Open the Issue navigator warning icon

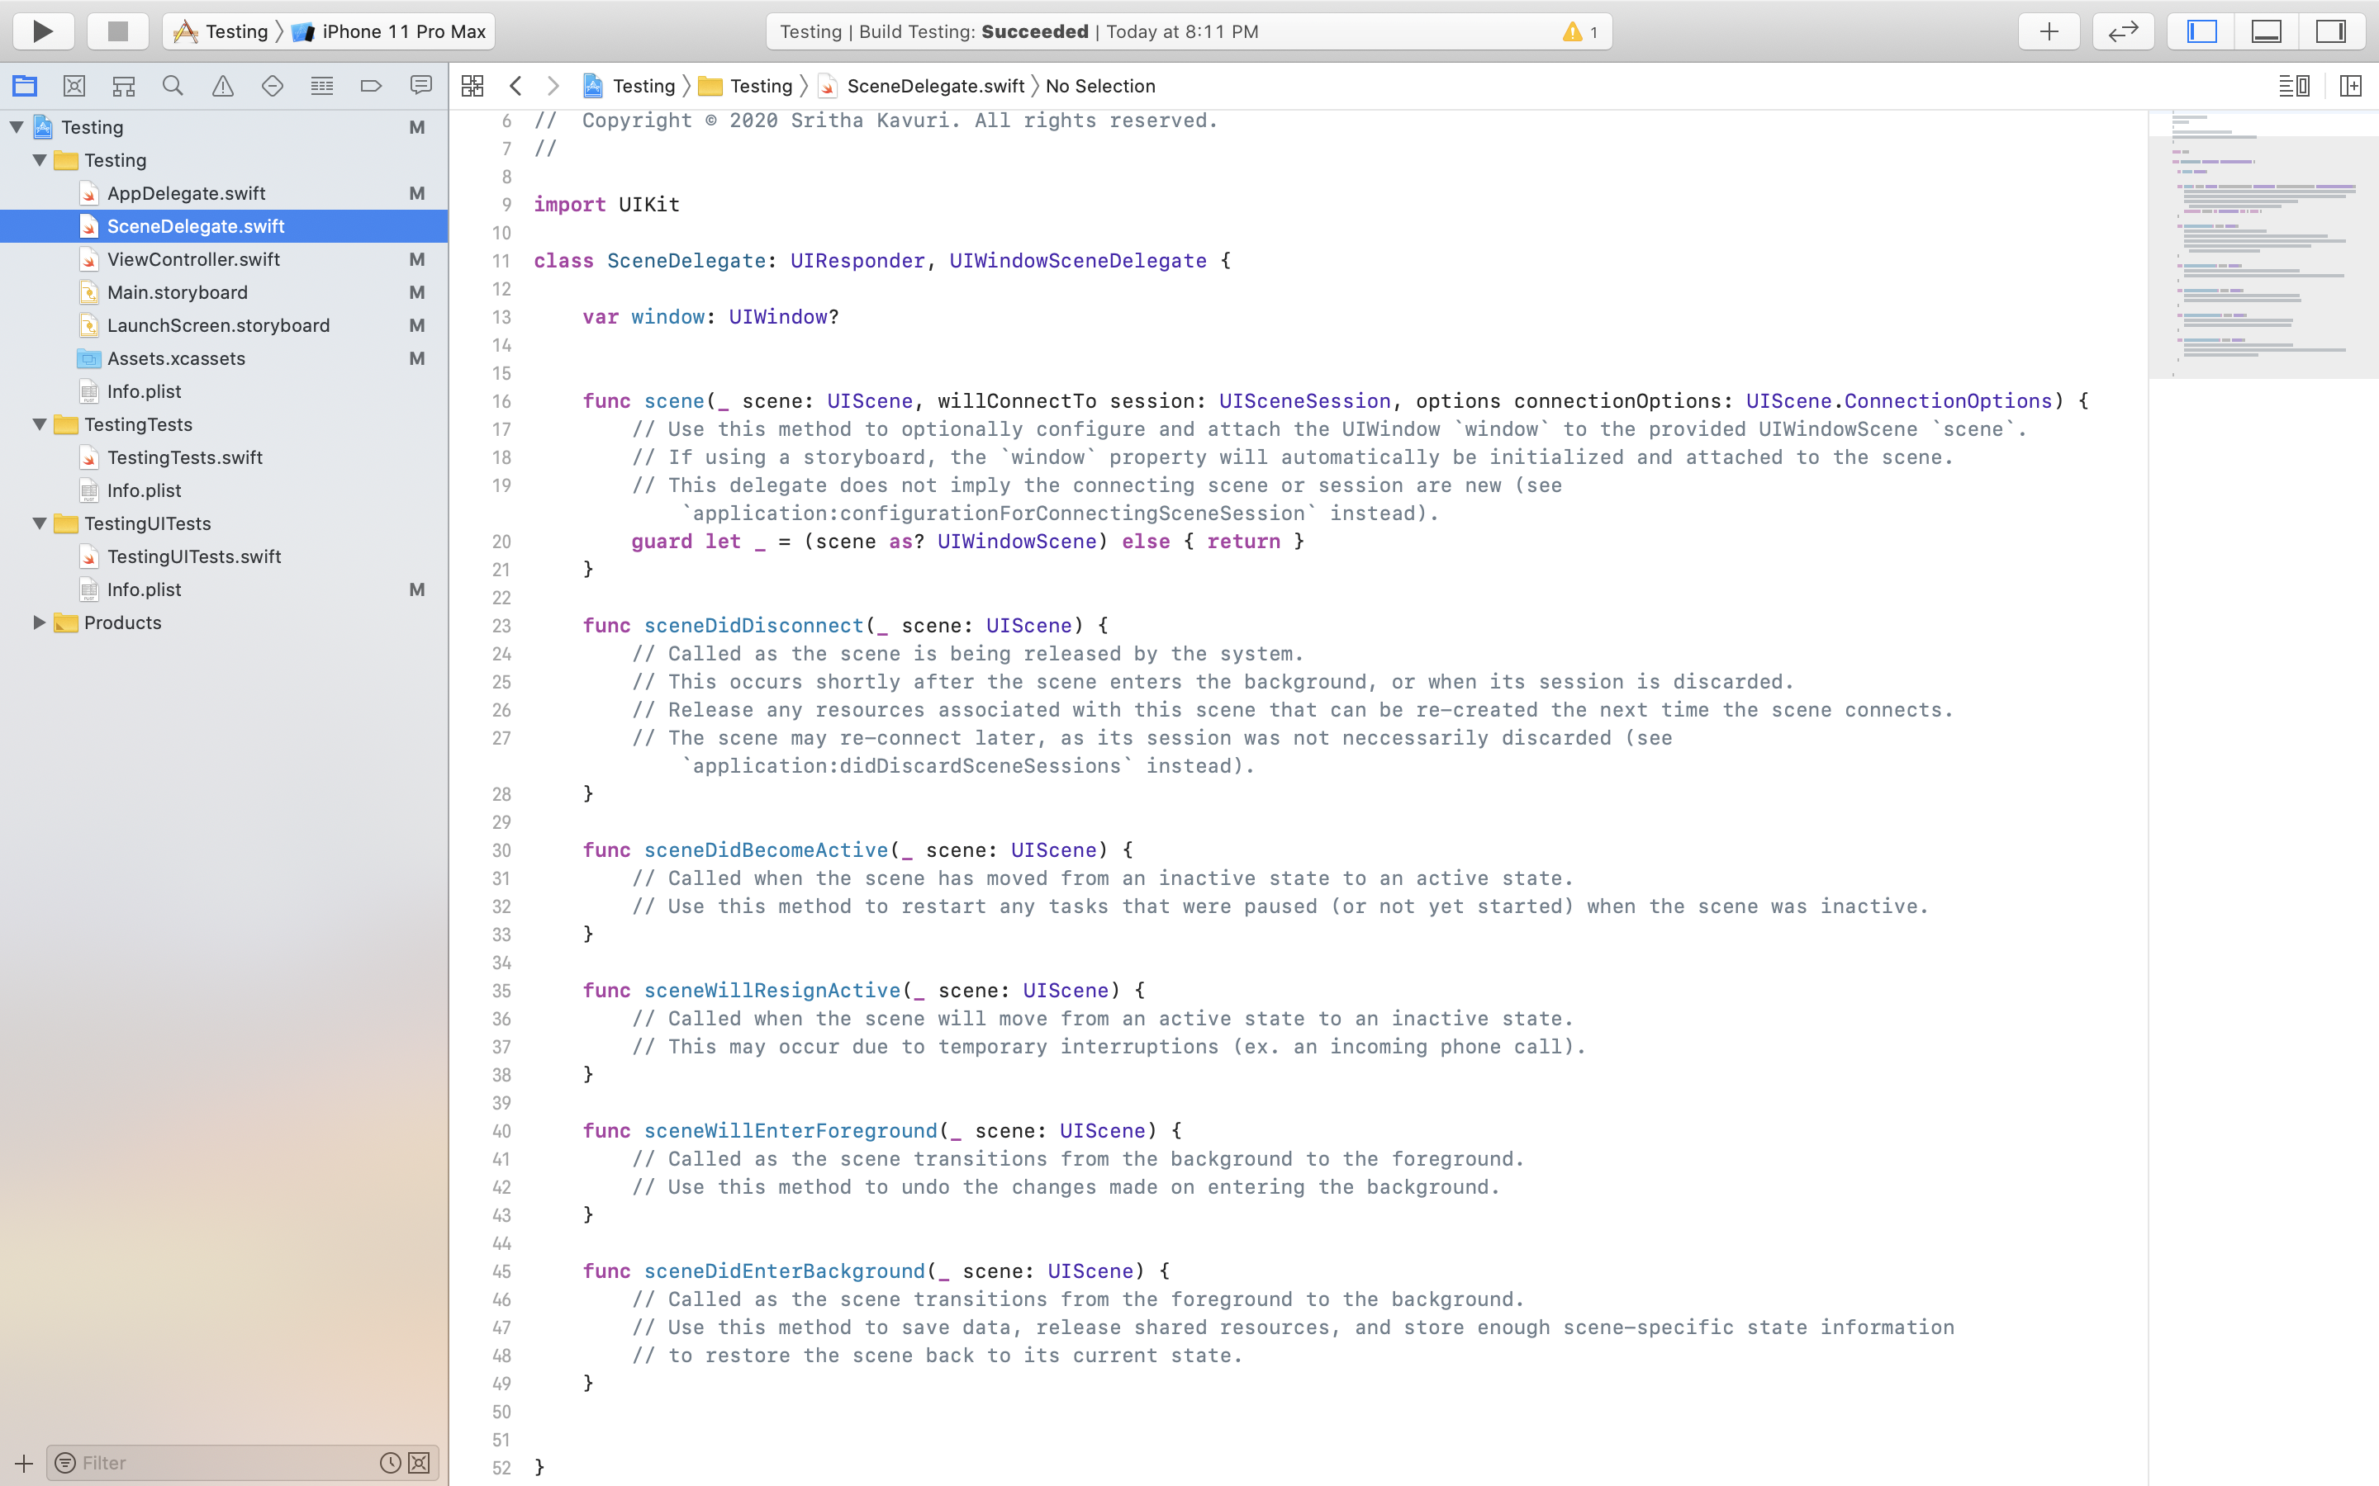(x=223, y=87)
